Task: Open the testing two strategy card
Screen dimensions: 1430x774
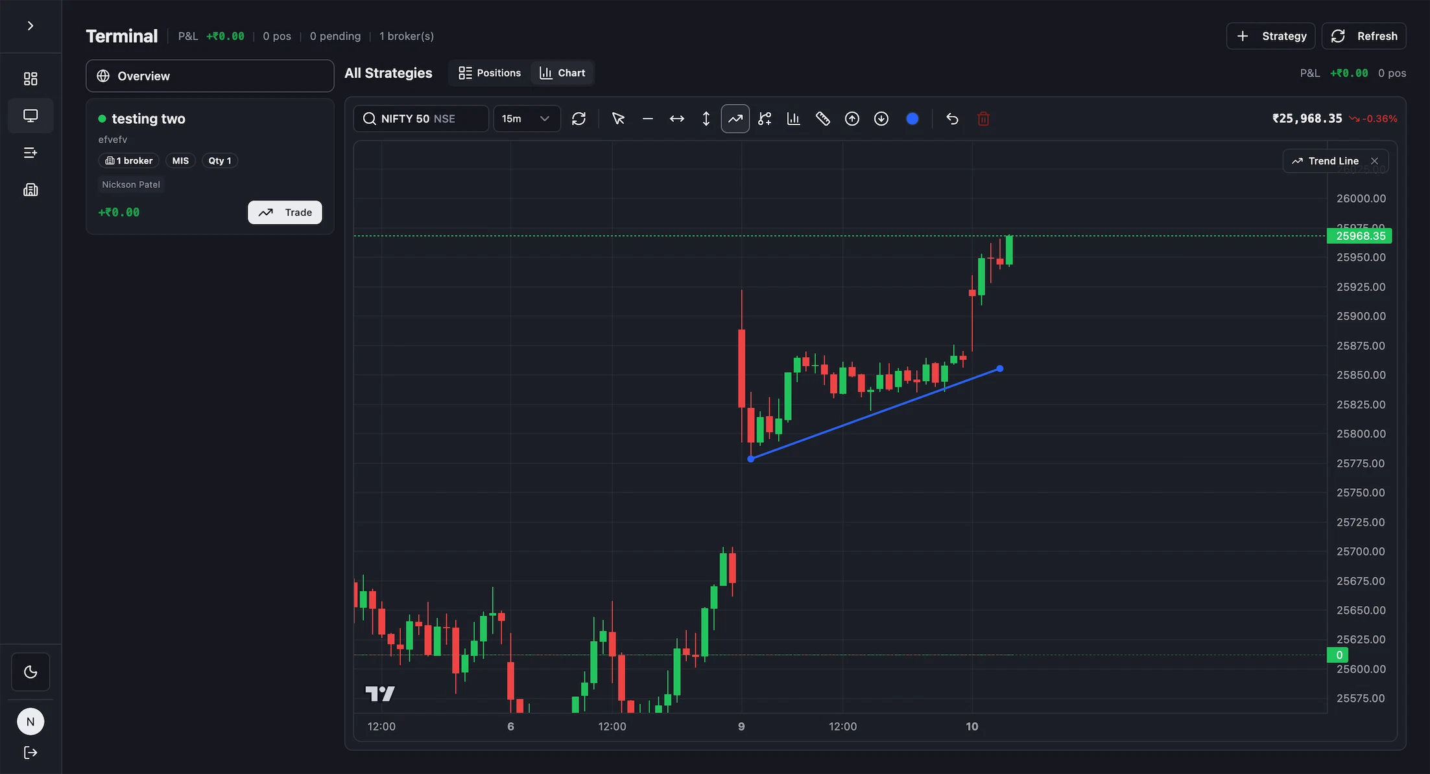Action: click(210, 167)
